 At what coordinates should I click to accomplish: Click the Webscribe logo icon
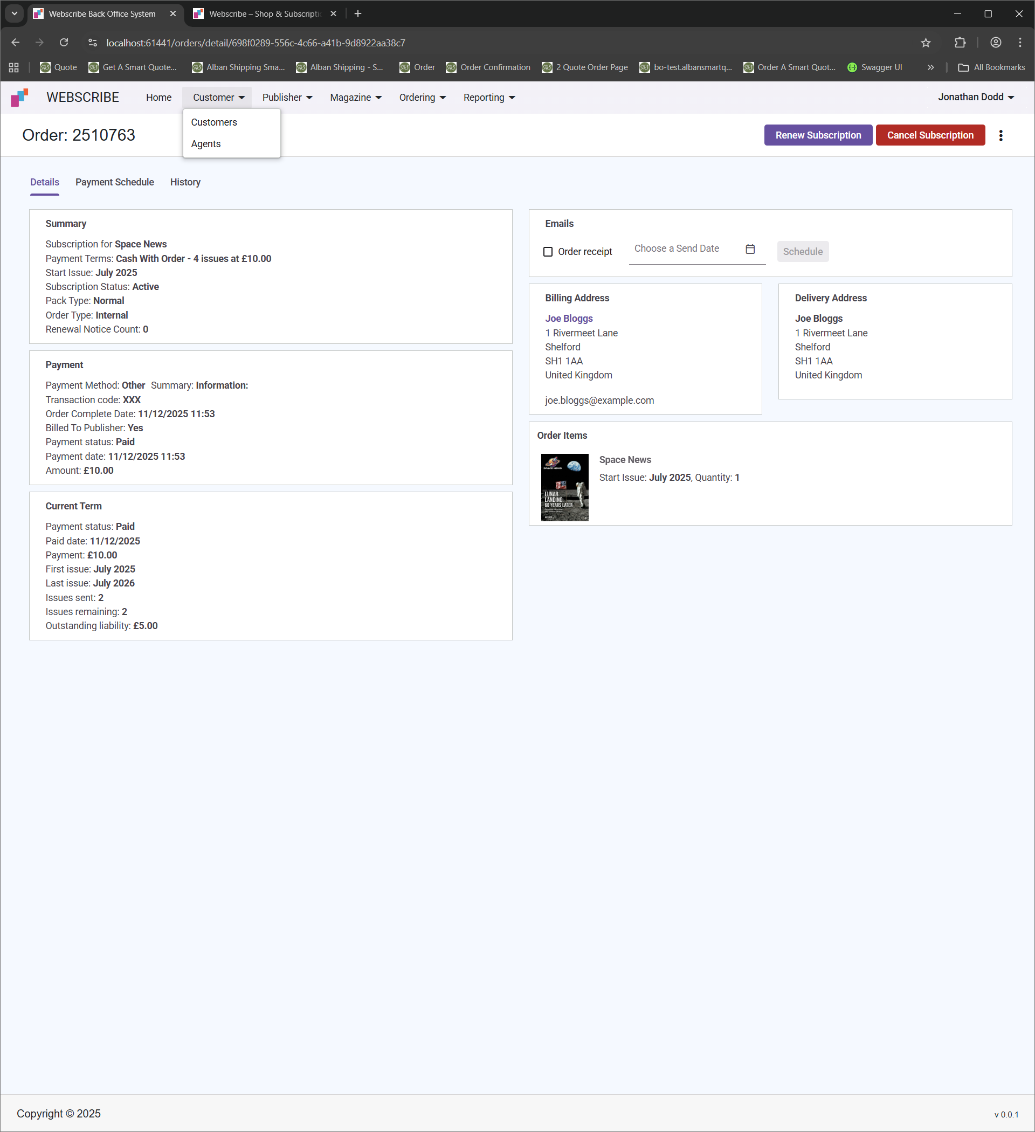19,98
